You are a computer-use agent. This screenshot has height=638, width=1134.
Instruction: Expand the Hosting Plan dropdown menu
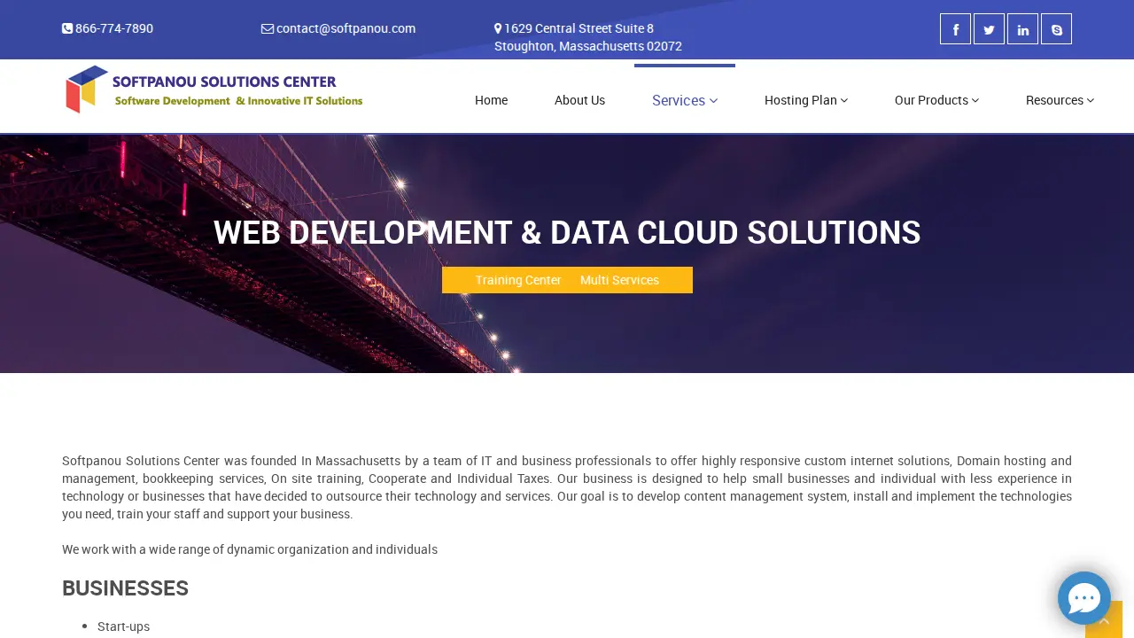click(x=806, y=100)
